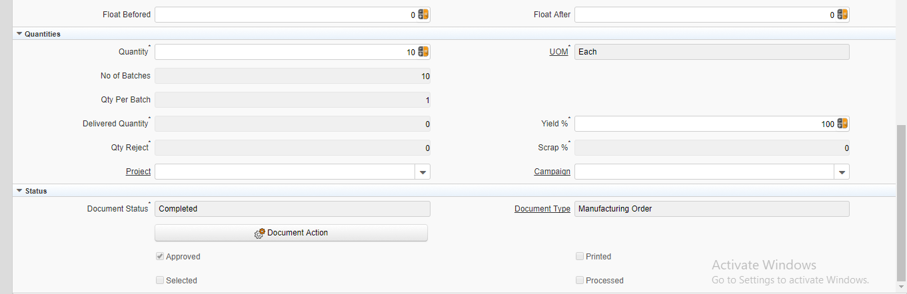Collapse the Quantities section

pos(19,34)
